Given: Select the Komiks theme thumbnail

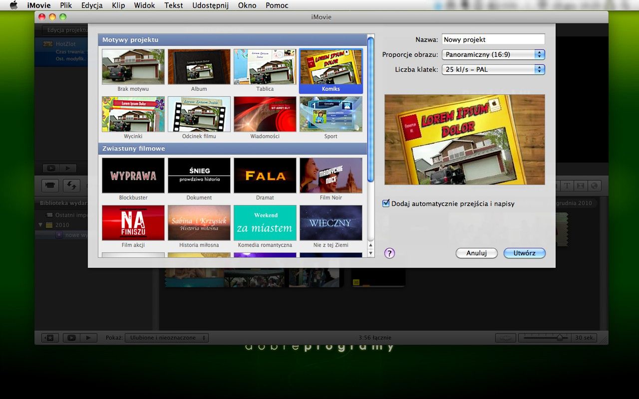Looking at the screenshot, I should [331, 66].
